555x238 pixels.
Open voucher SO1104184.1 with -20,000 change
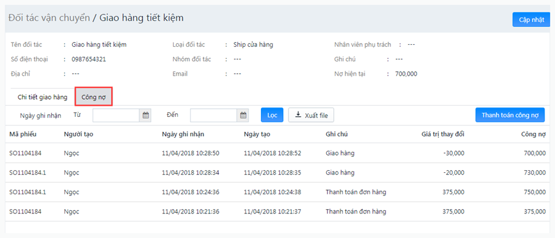[277, 173]
